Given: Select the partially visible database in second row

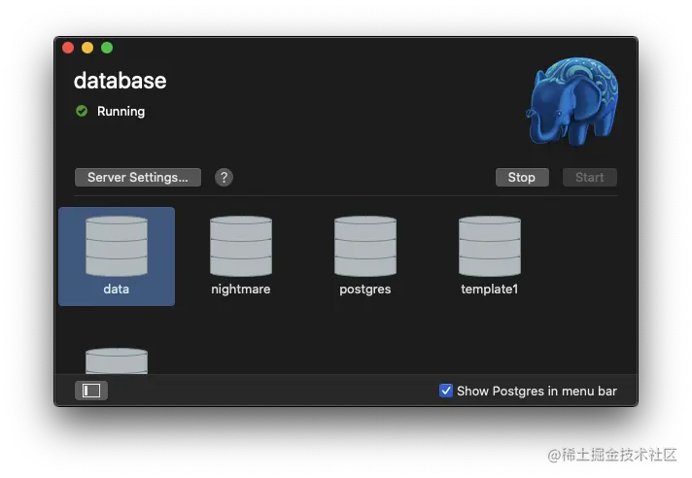Looking at the screenshot, I should point(117,360).
